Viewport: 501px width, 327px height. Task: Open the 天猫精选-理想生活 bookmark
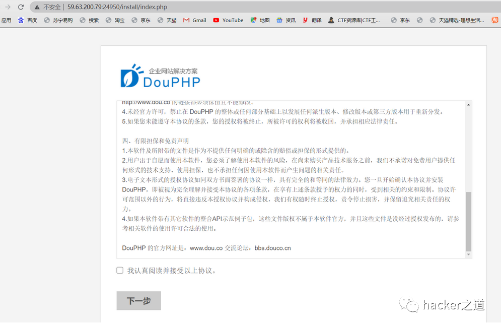coord(457,20)
